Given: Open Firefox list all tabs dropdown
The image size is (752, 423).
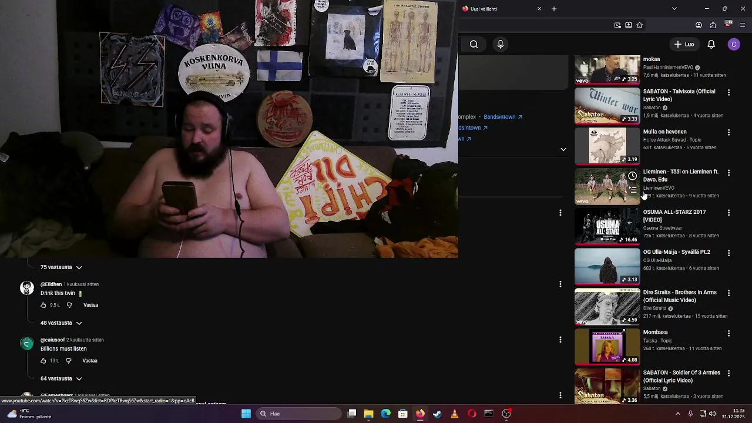Looking at the screenshot, I should pyautogui.click(x=674, y=9).
